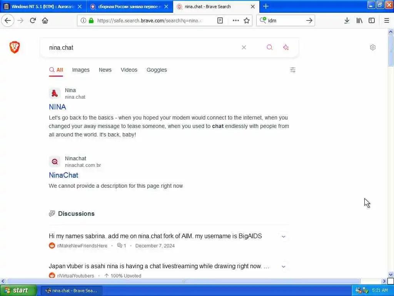Click the forward navigation arrow
The height and width of the screenshot is (296, 394).
click(21, 21)
